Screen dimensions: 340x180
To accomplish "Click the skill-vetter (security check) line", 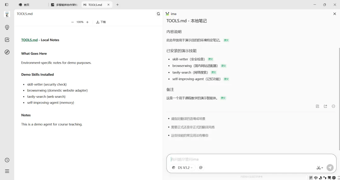I will (x=47, y=84).
